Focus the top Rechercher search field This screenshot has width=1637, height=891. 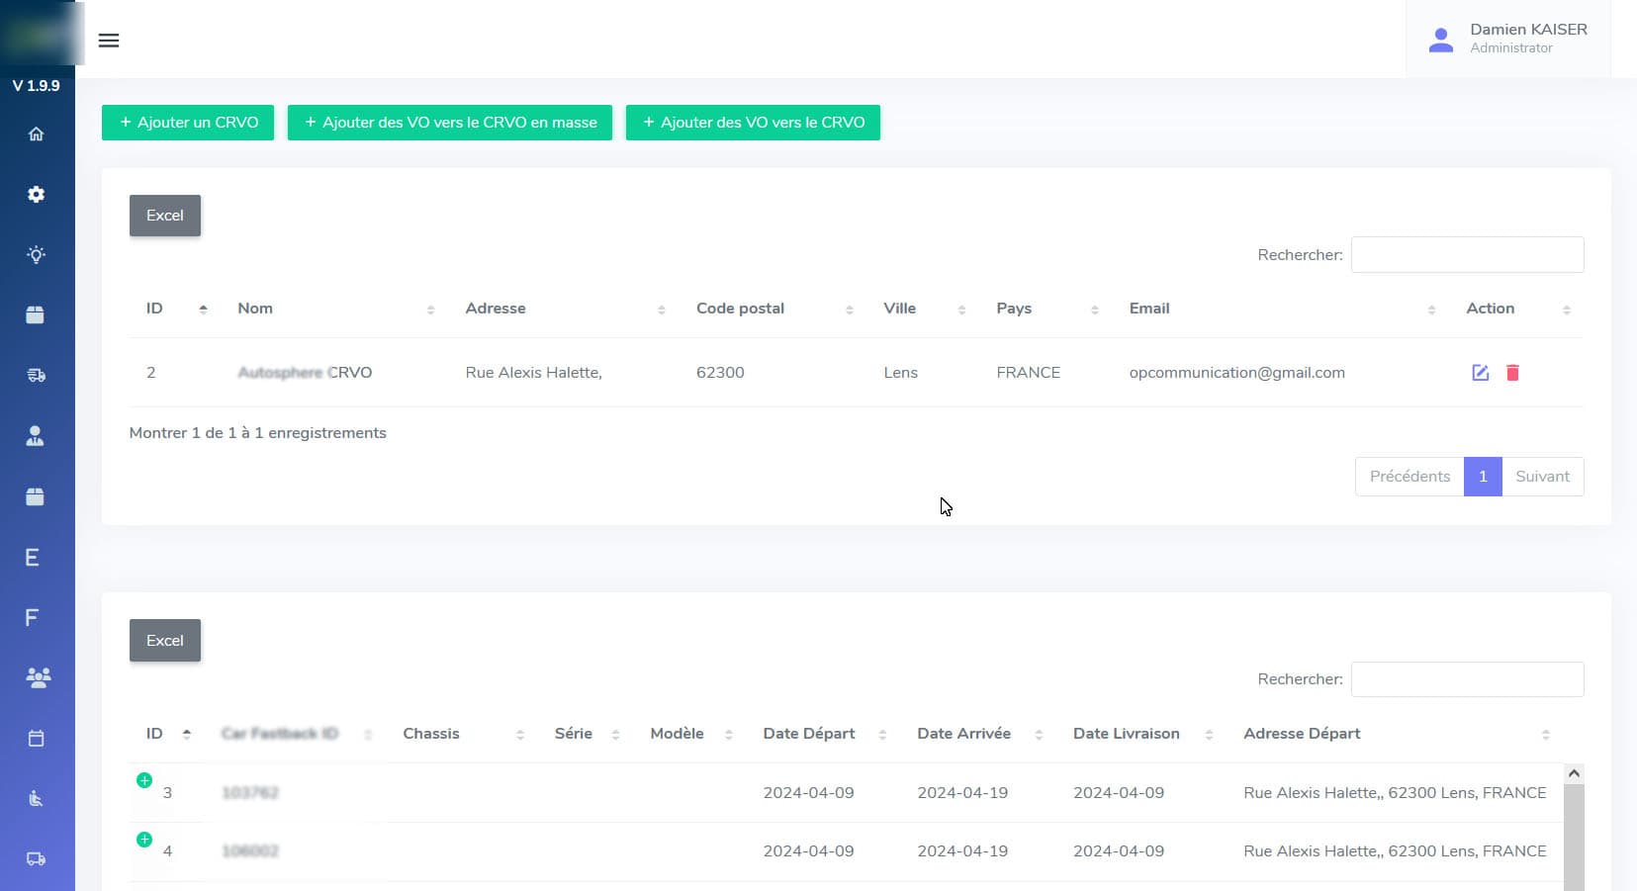tap(1467, 255)
